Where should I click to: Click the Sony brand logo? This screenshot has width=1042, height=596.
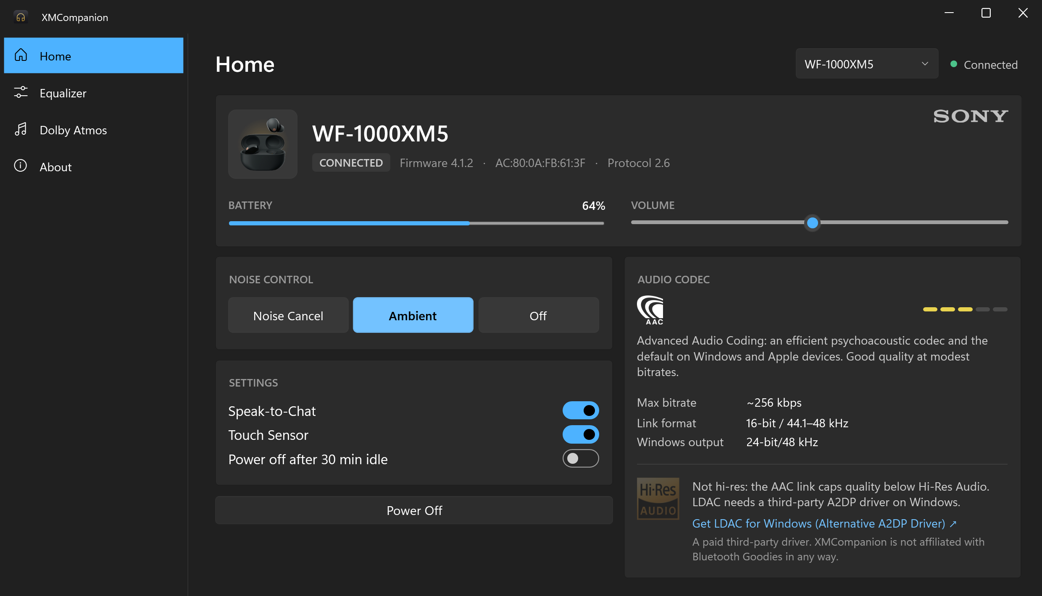(971, 116)
